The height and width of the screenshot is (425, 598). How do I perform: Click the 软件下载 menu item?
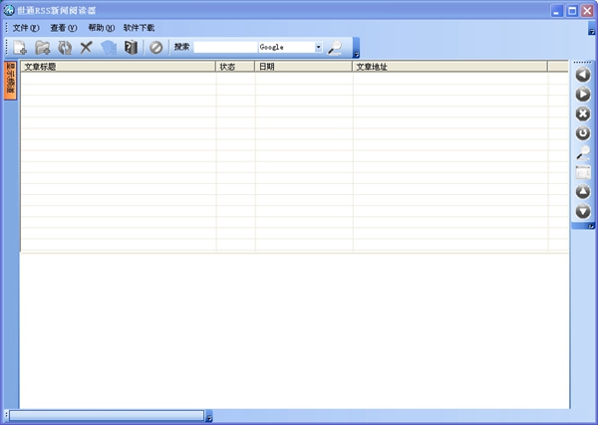click(x=139, y=28)
